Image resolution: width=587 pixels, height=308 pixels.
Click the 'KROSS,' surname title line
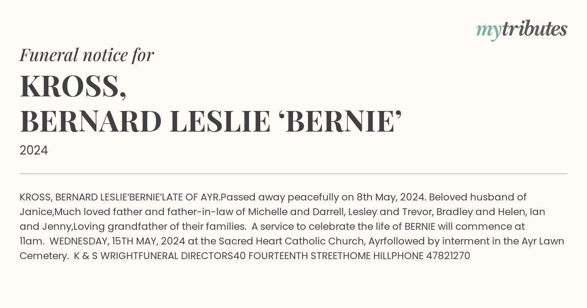click(x=73, y=86)
